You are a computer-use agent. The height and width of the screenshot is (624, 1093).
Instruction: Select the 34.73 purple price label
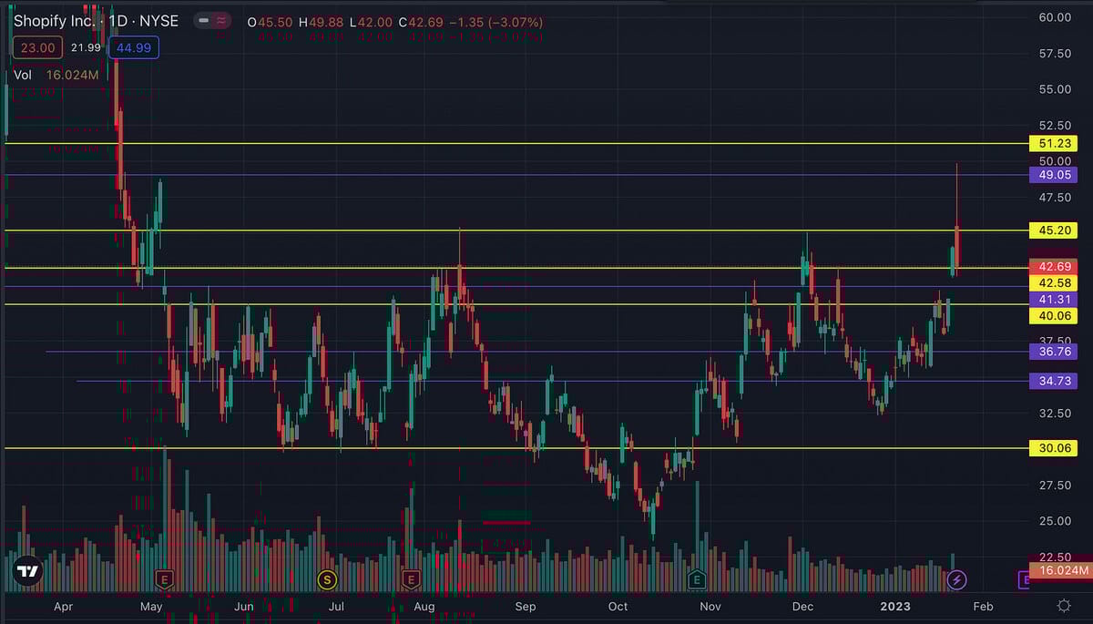click(x=1053, y=381)
